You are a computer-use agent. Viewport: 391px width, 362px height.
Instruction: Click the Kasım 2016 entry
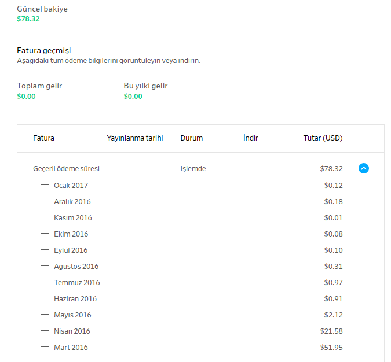[x=72, y=218]
